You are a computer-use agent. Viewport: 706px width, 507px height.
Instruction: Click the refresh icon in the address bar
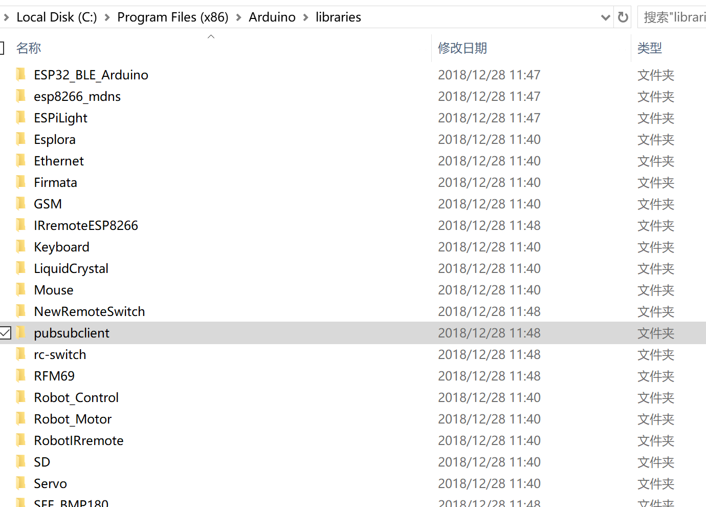(622, 17)
